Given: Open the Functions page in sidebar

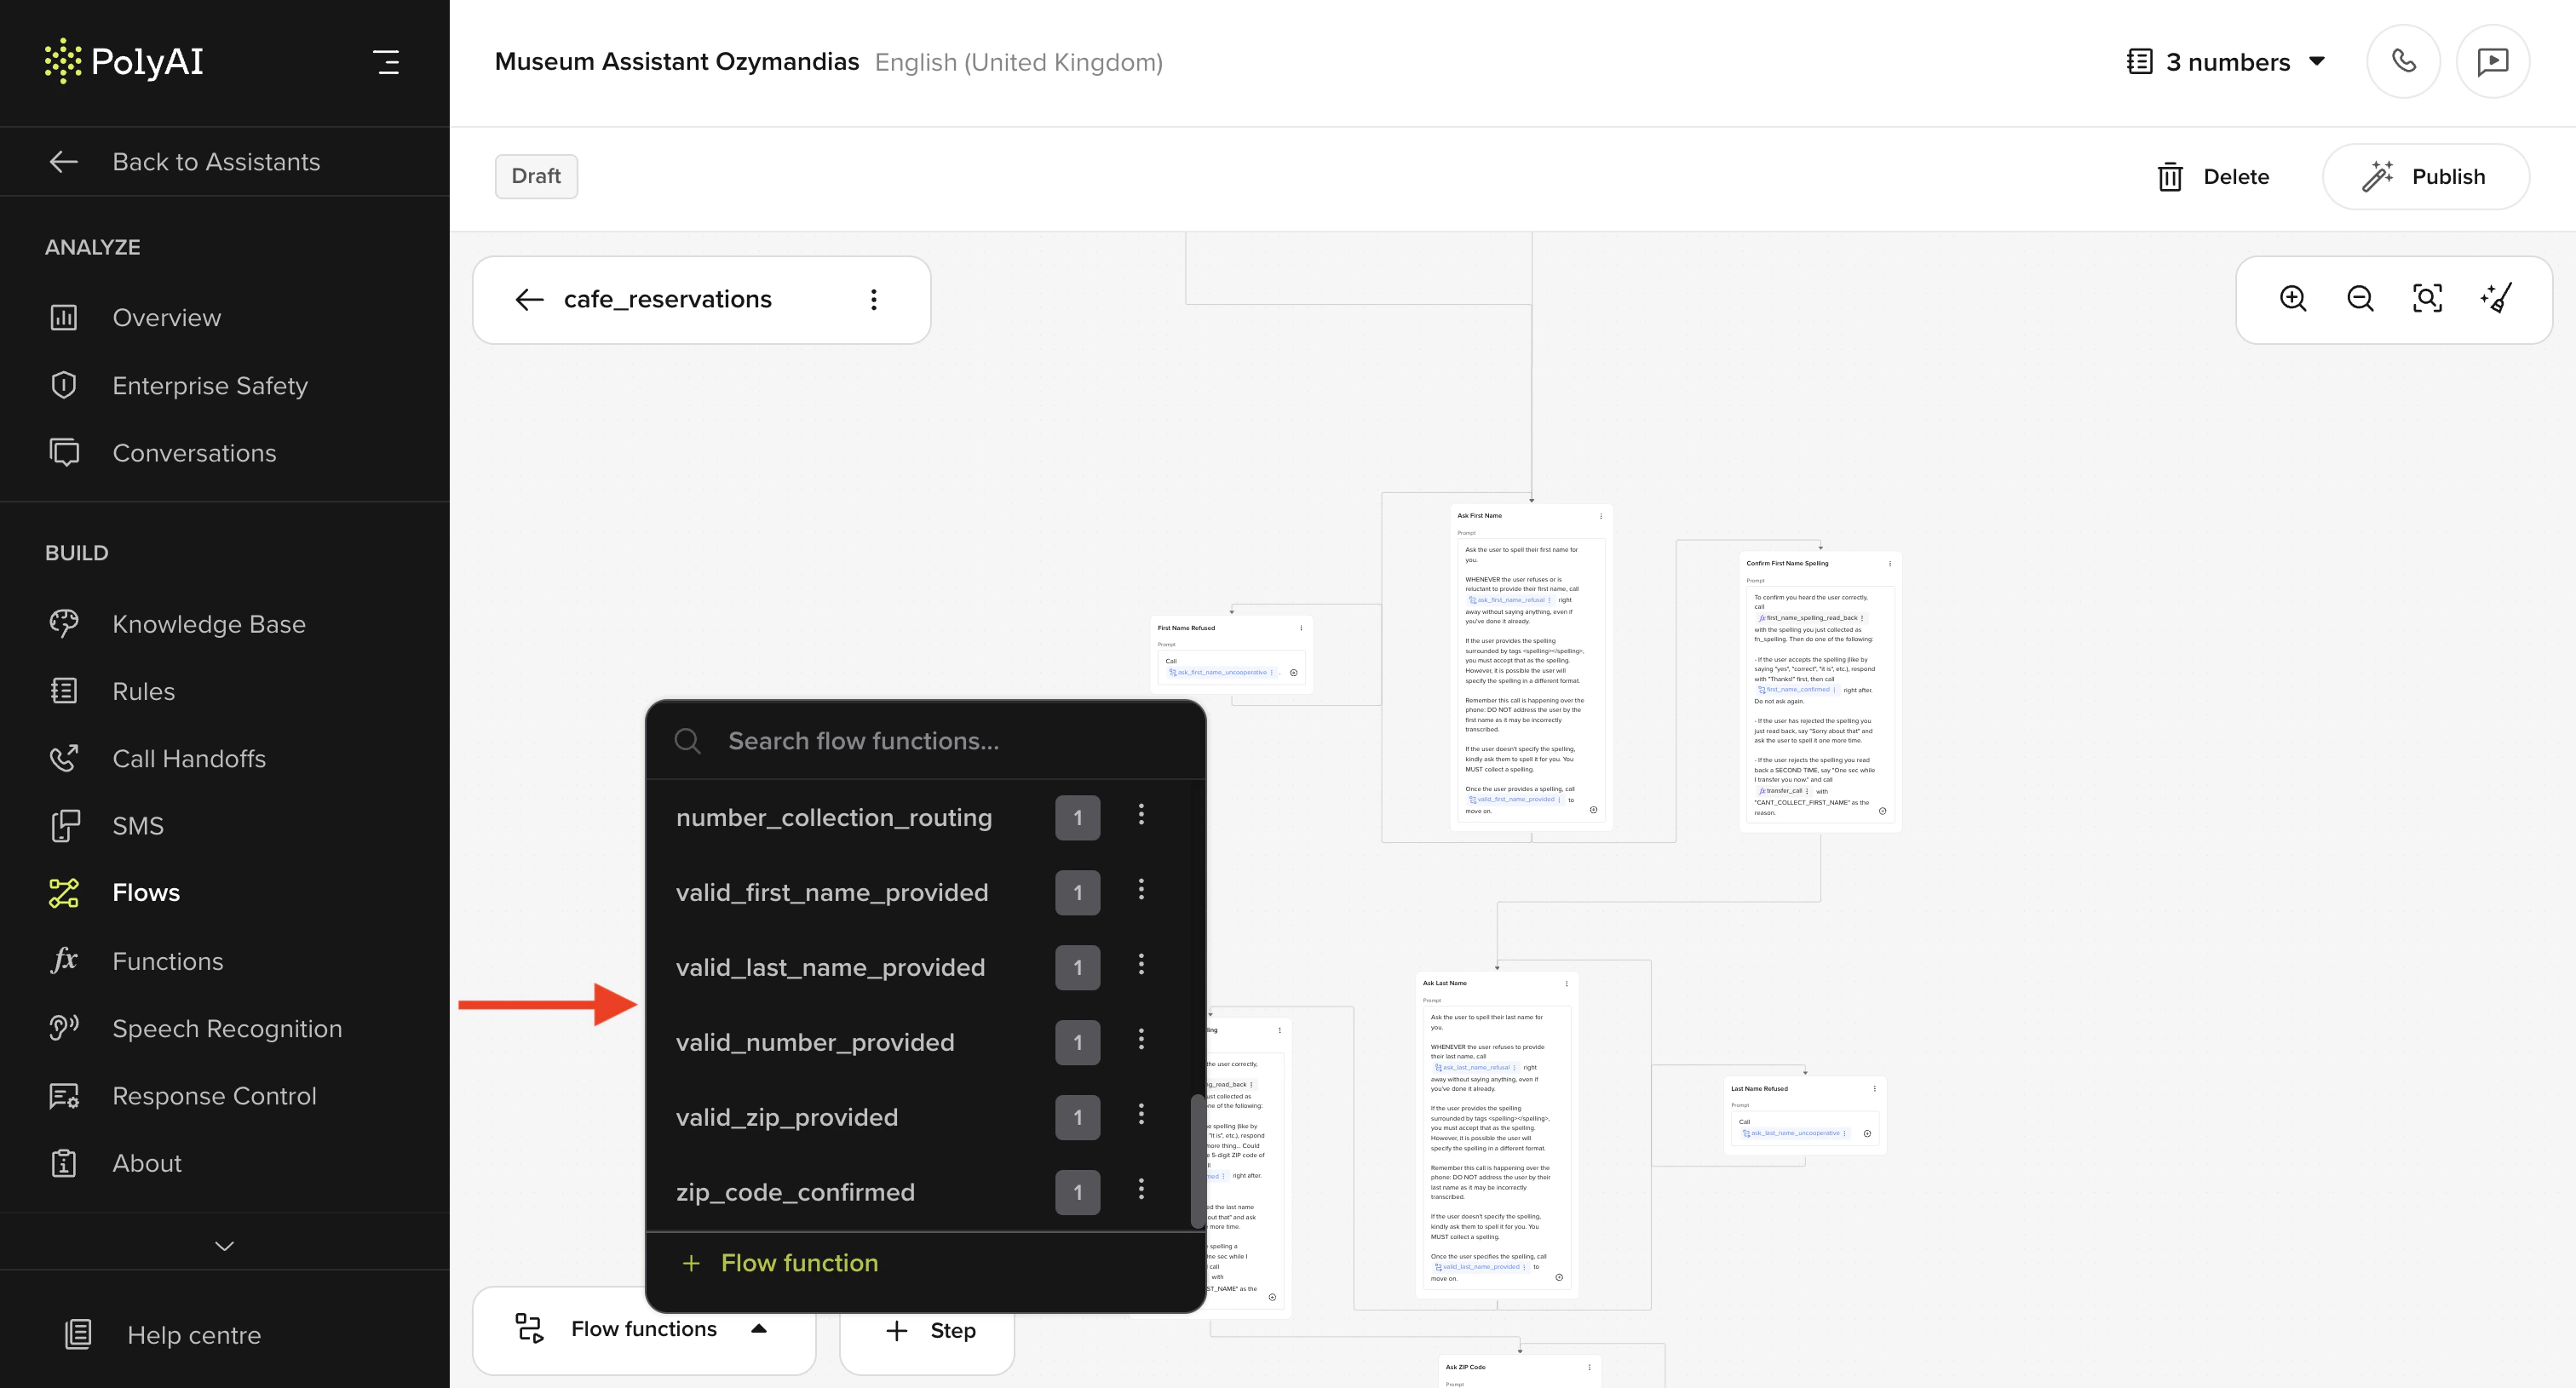Looking at the screenshot, I should pyautogui.click(x=167, y=961).
